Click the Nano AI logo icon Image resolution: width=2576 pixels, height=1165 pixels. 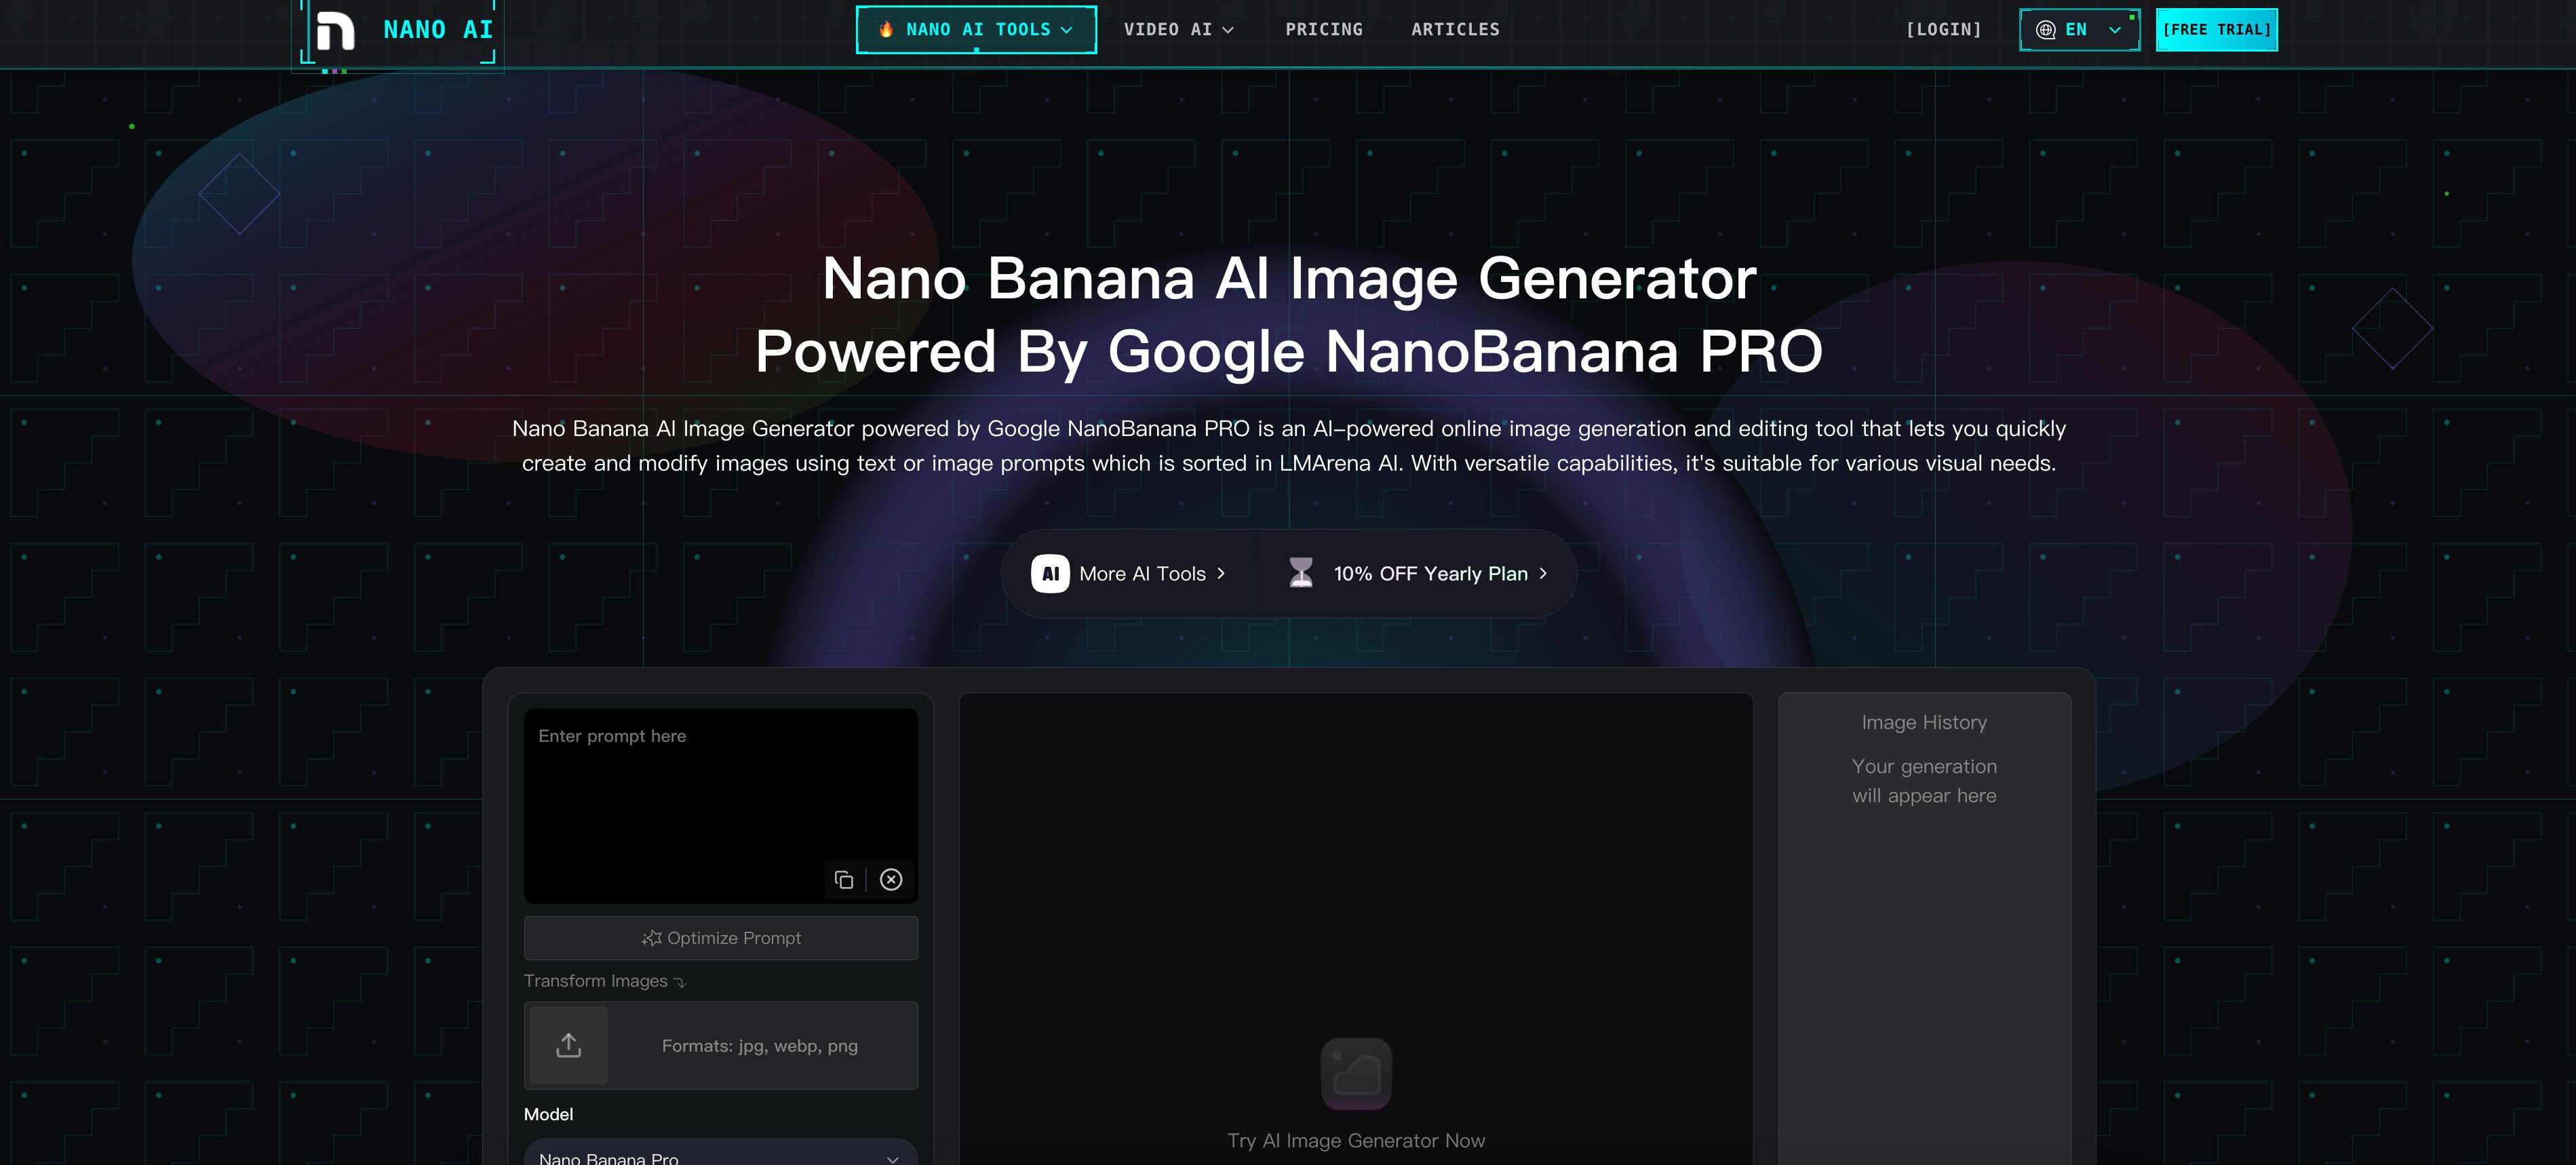point(337,31)
